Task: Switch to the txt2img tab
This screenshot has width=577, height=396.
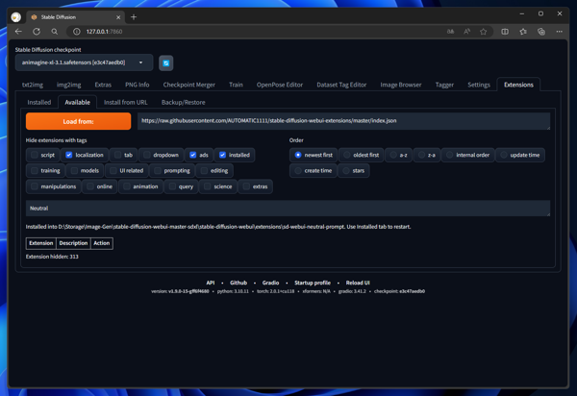Action: click(x=33, y=85)
